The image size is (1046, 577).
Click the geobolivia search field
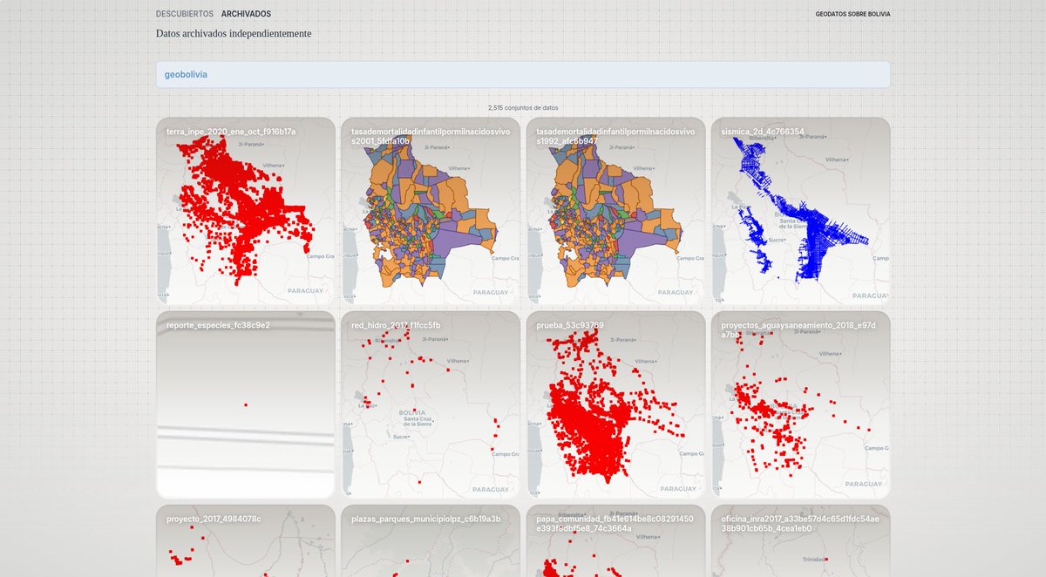click(523, 74)
